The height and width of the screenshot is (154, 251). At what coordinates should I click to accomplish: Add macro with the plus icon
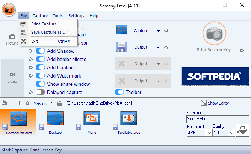click(x=20, y=103)
